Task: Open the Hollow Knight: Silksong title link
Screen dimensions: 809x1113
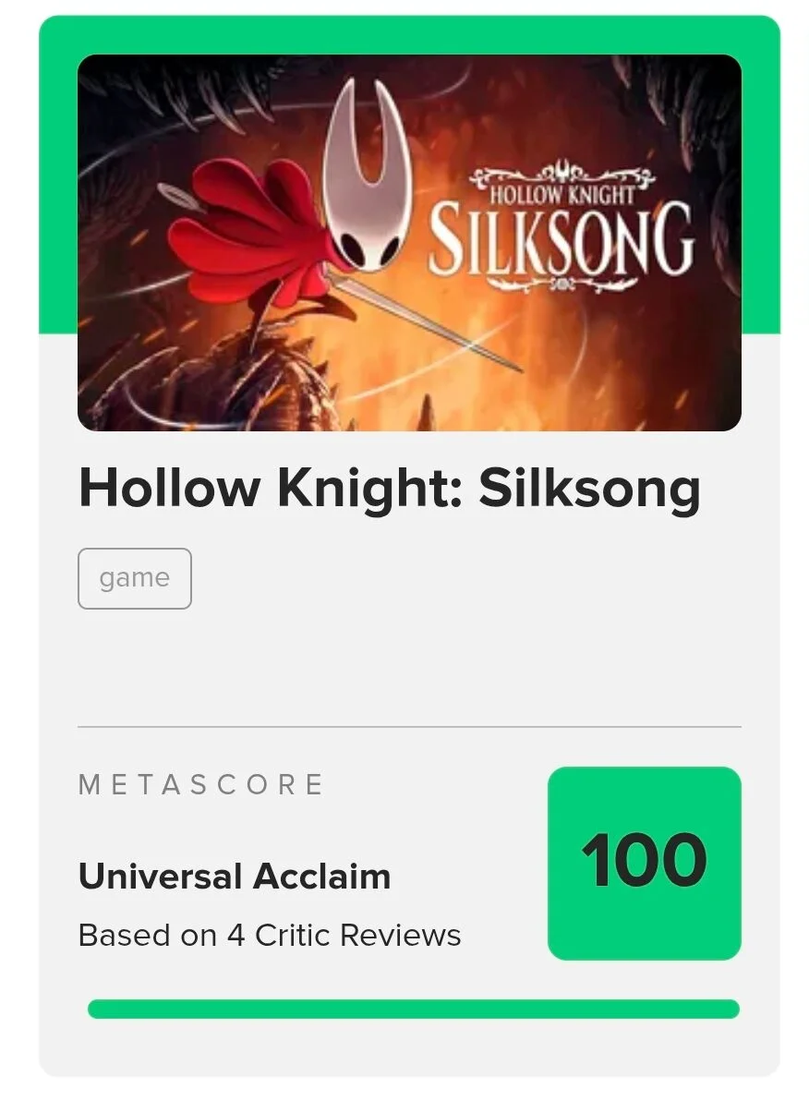Action: point(389,488)
